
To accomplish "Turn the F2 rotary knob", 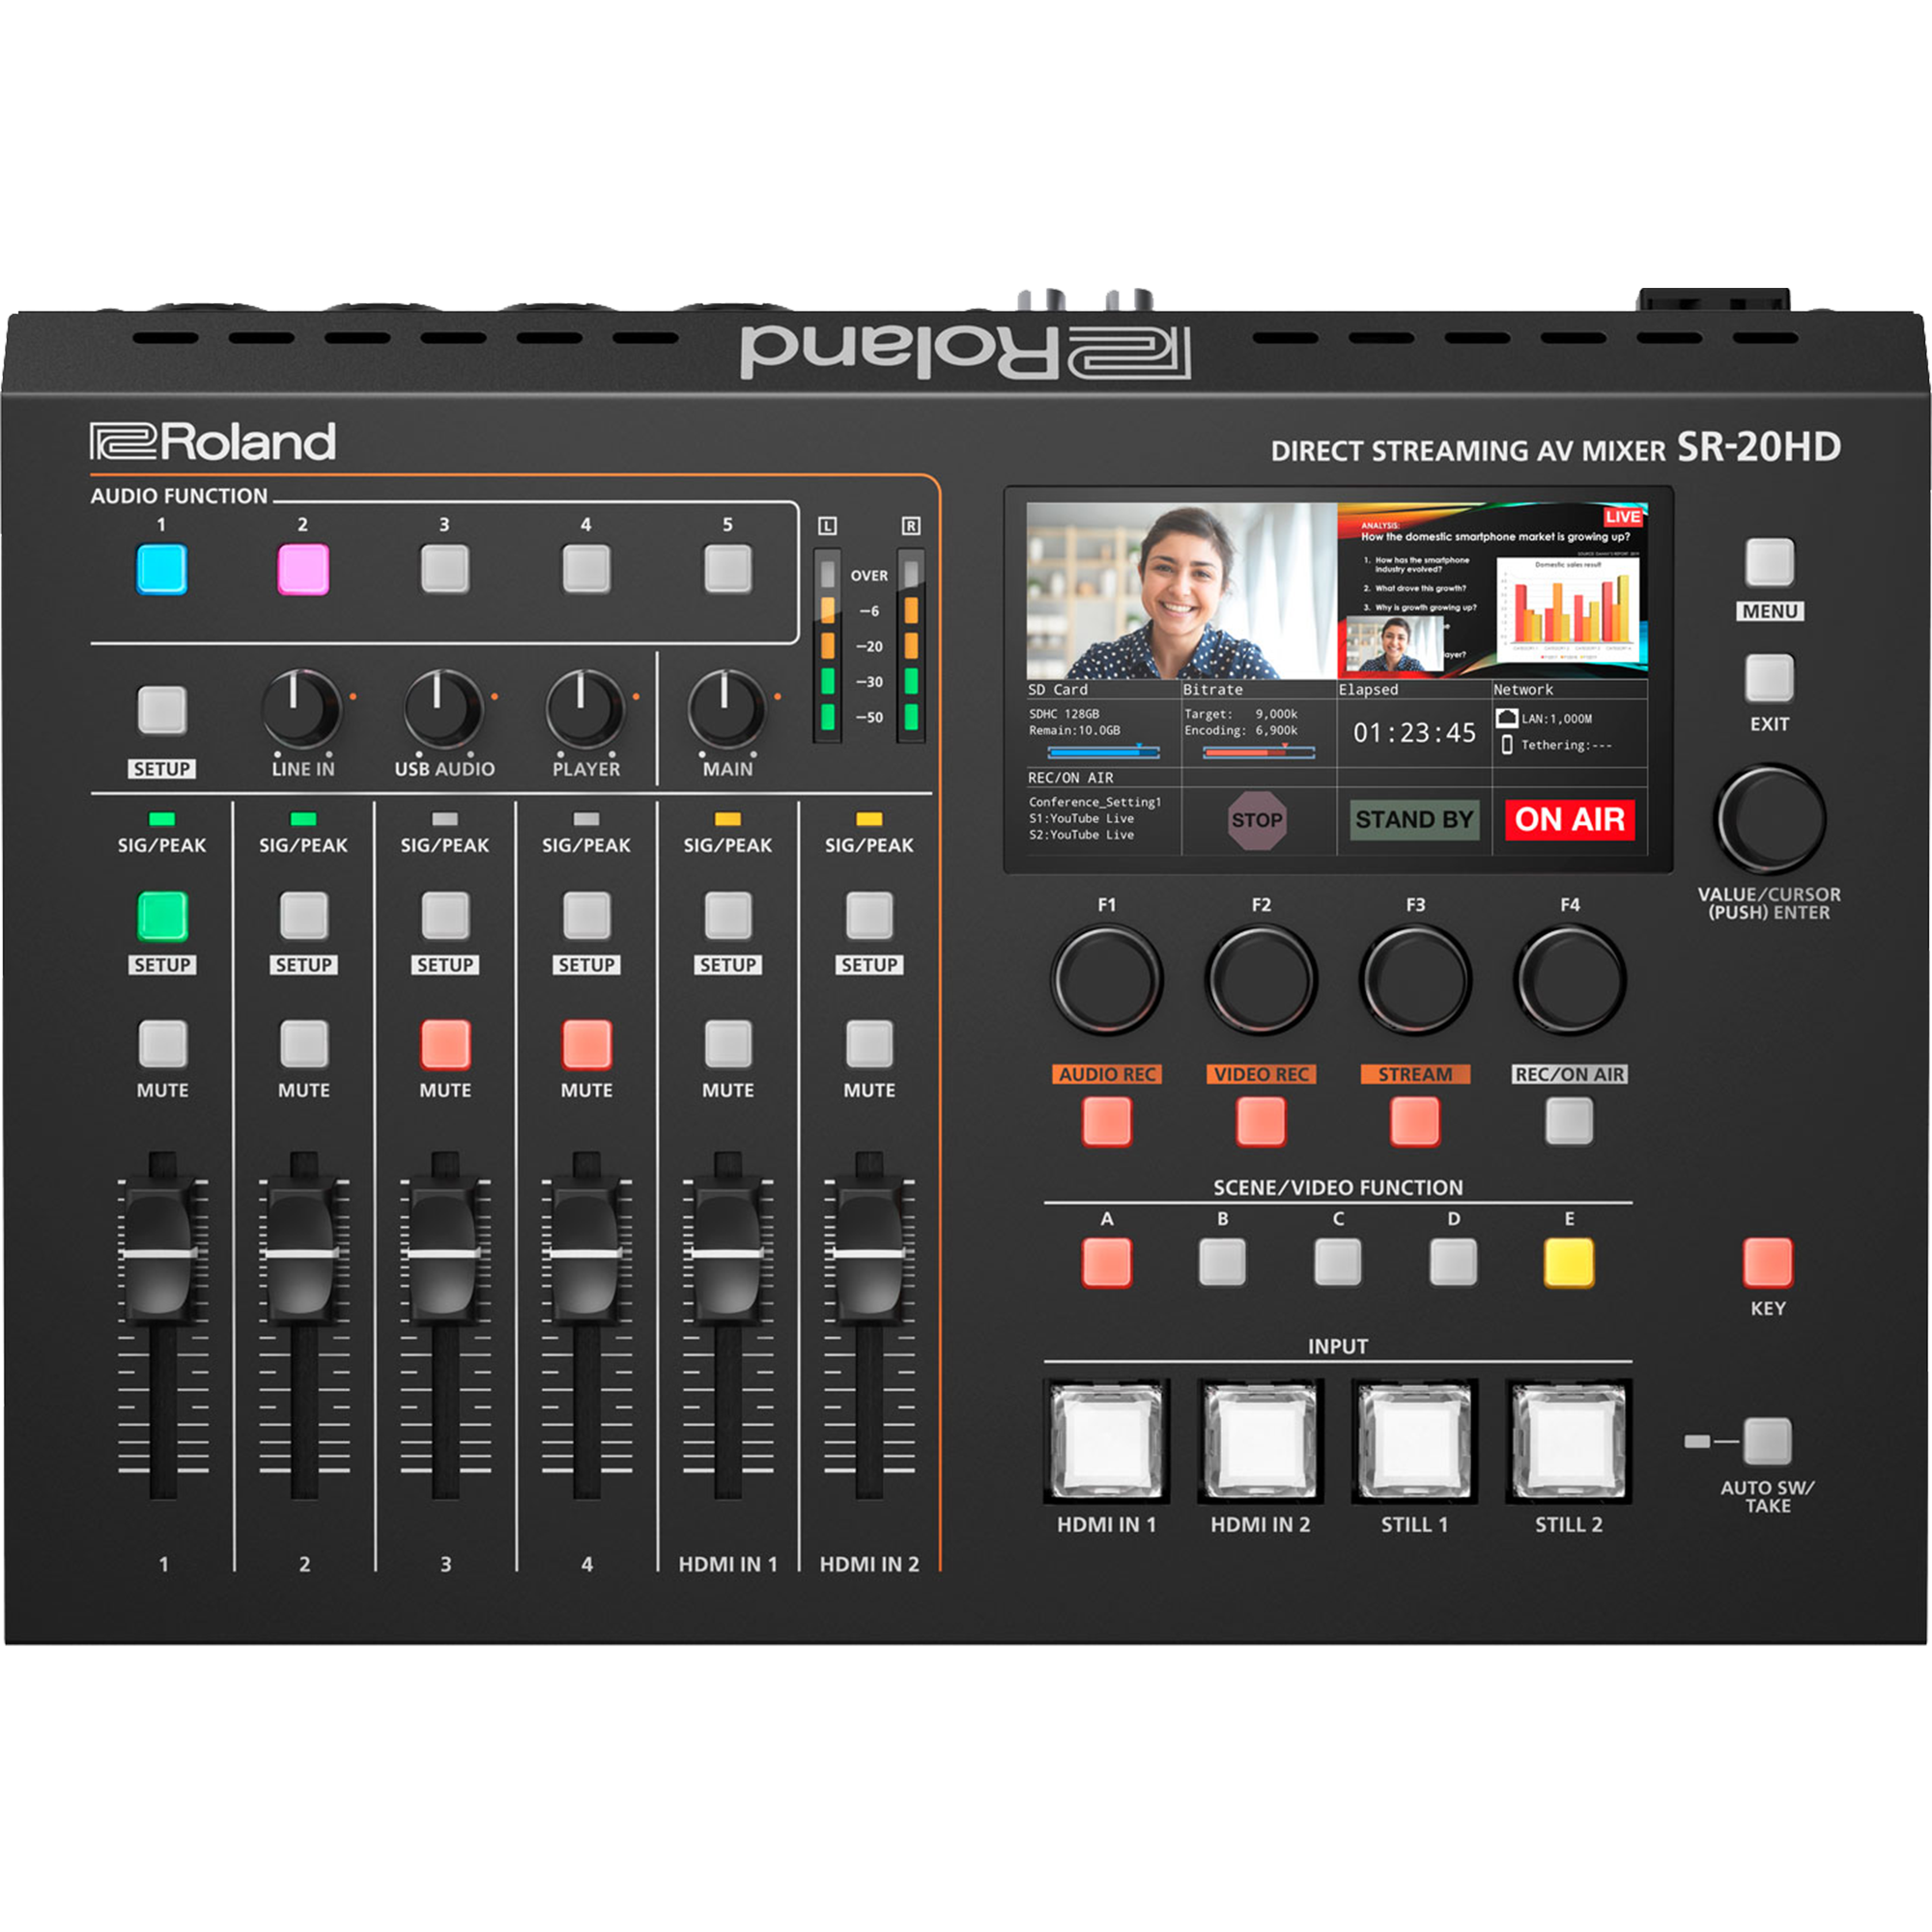I will (1261, 979).
